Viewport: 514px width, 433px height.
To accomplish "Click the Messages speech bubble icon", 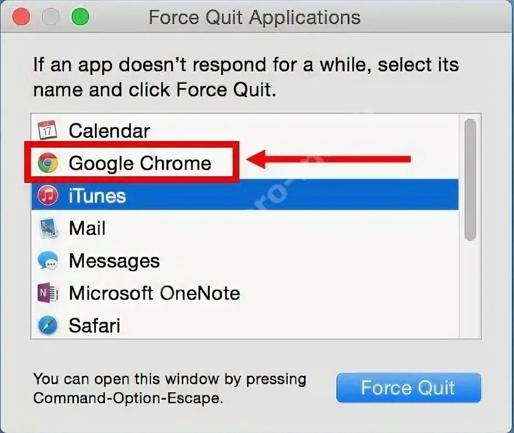I will pyautogui.click(x=47, y=261).
